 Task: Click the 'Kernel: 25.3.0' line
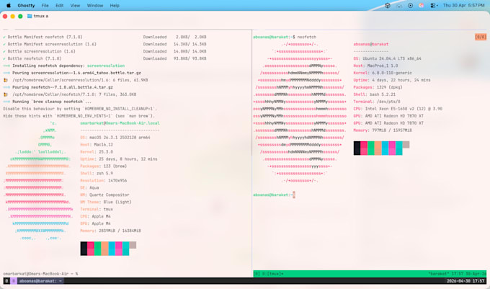pos(97,152)
